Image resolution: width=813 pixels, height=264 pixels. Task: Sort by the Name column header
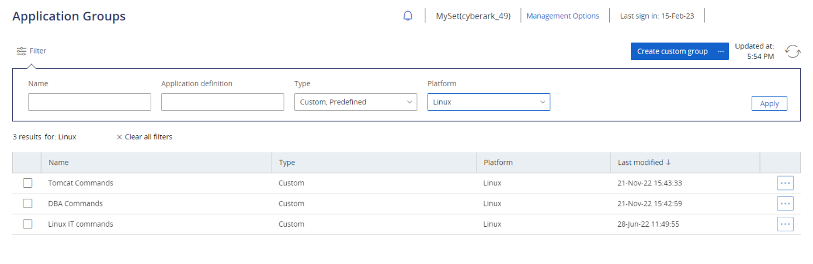click(x=58, y=163)
